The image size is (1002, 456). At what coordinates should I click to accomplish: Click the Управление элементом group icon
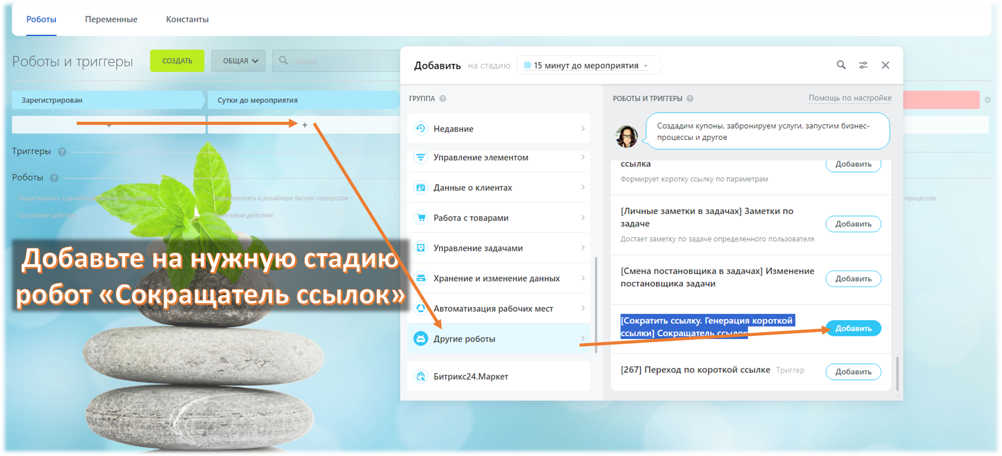pos(421,157)
